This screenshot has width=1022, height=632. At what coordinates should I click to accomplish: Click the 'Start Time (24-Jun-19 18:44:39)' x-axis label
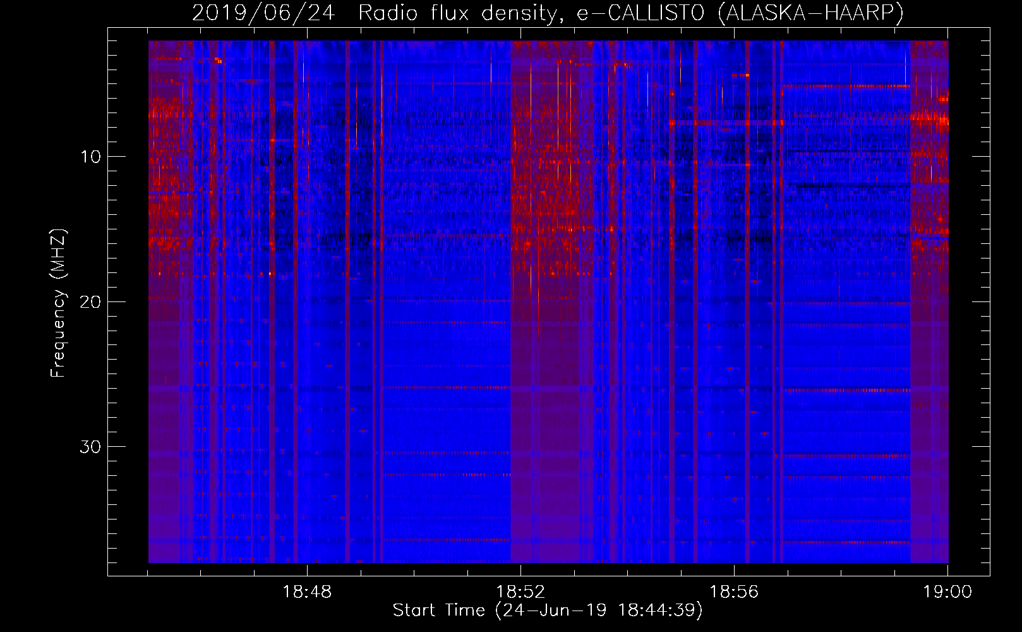[548, 611]
